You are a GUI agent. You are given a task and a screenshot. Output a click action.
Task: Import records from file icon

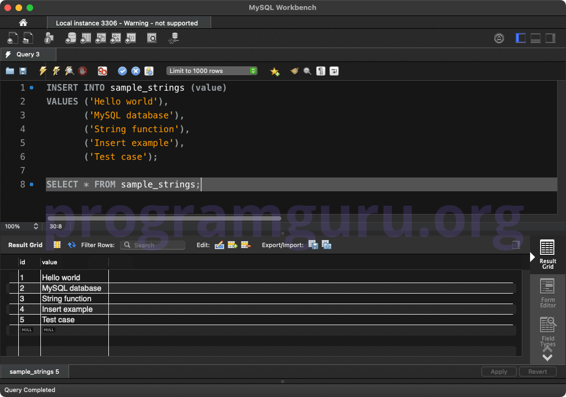326,245
